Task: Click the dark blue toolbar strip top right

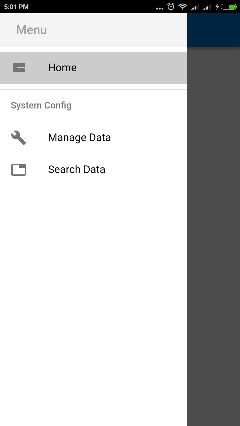Action: pyautogui.click(x=213, y=29)
